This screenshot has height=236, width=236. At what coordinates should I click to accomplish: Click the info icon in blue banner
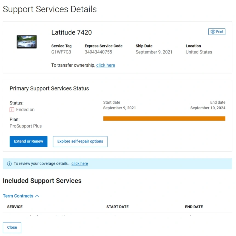point(9,164)
